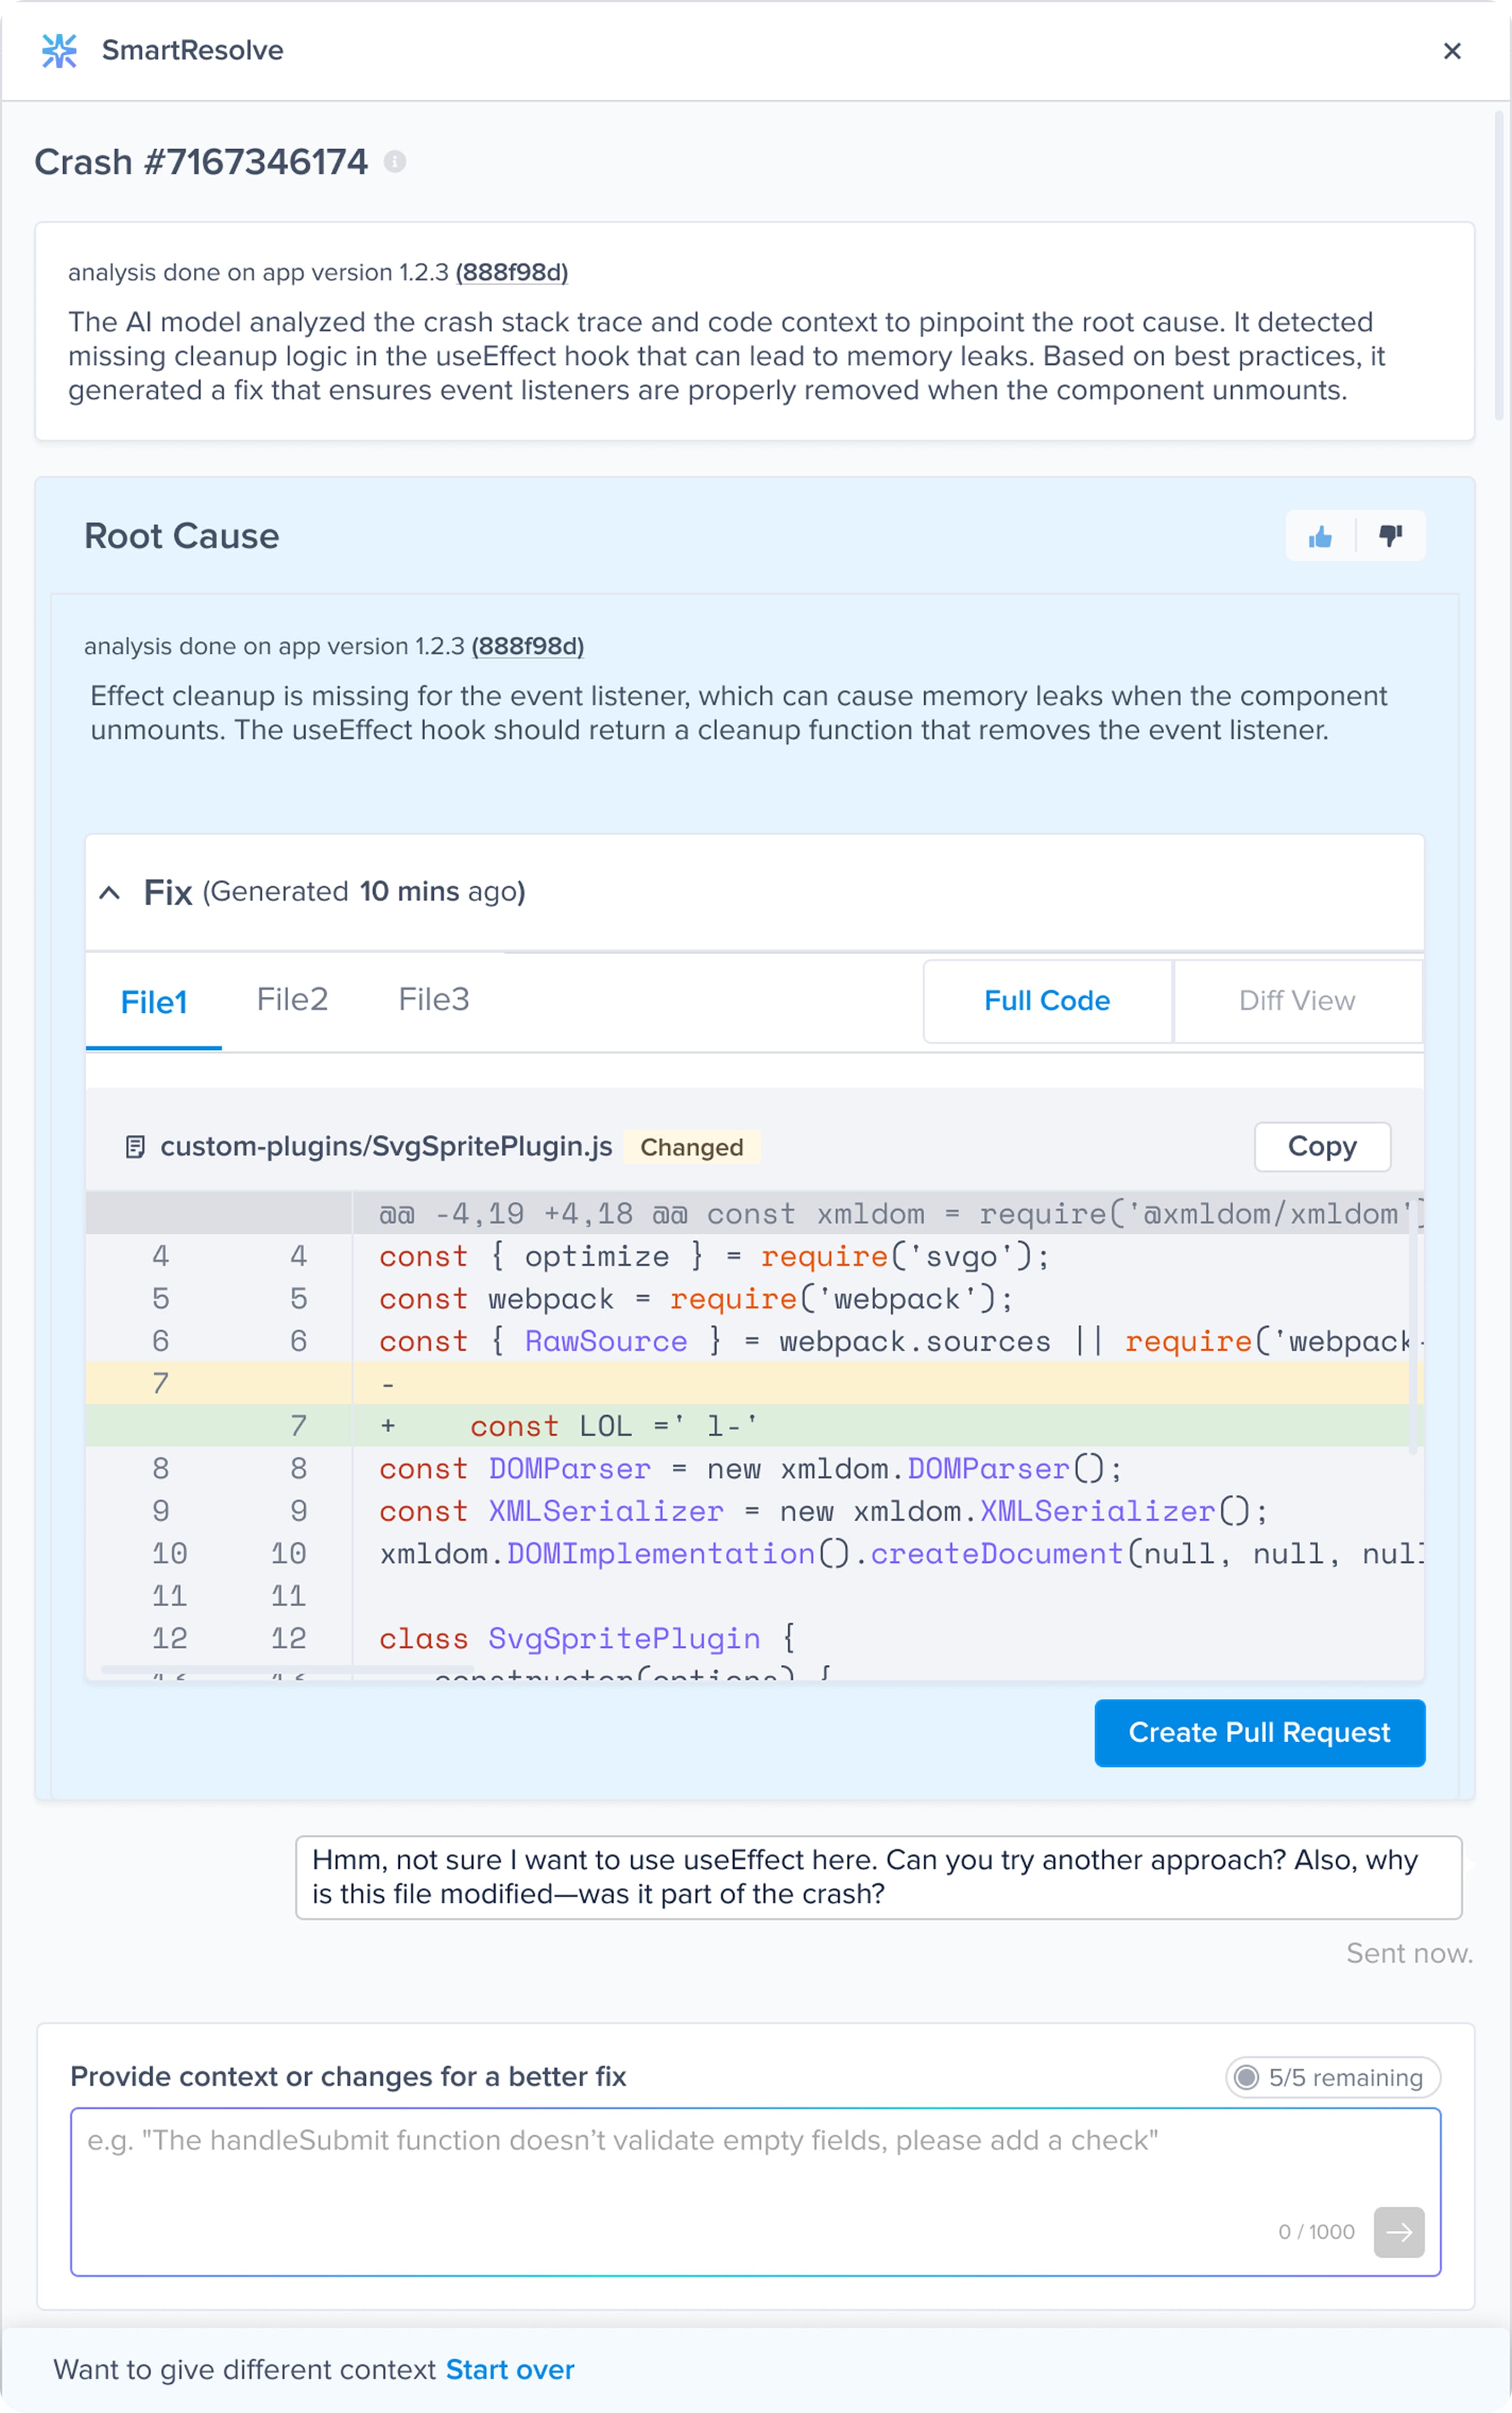Click the sent message about useEffect
Viewport: 1512px width, 2413px height.
tap(879, 1877)
